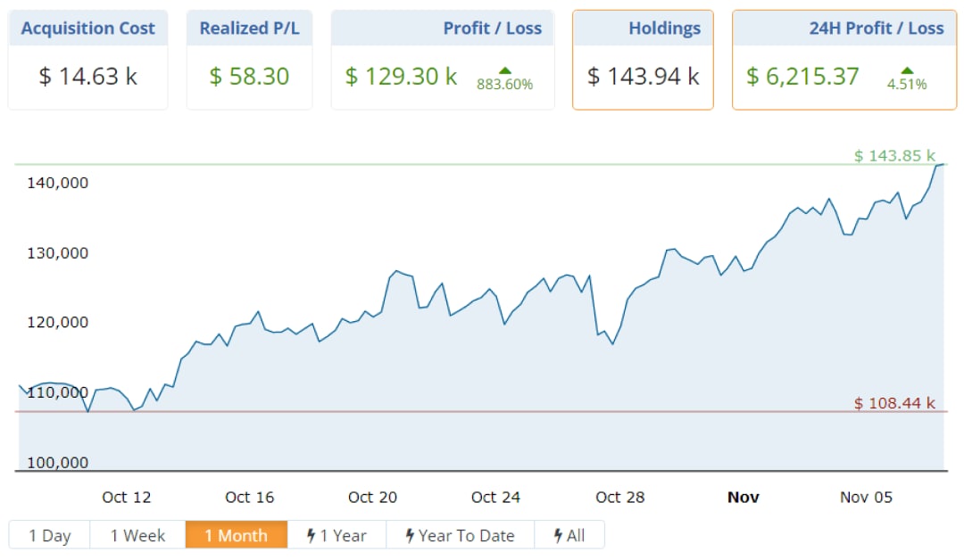Image resolution: width=964 pixels, height=560 pixels.
Task: Click the $6,215.37 24H profit value
Action: (x=802, y=77)
